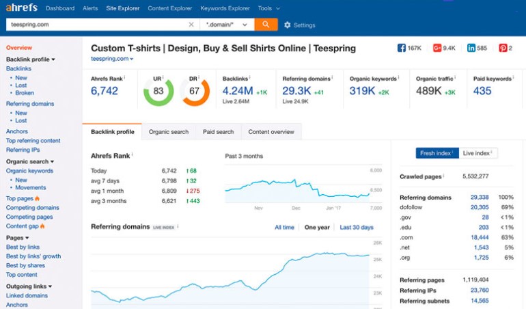This screenshot has width=526, height=309.
Task: Open Broken backlinks in the sidebar
Action: pos(25,93)
